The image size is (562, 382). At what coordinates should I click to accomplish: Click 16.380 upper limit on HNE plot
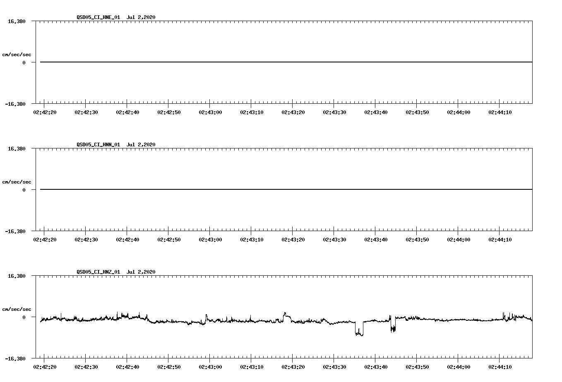17,21
